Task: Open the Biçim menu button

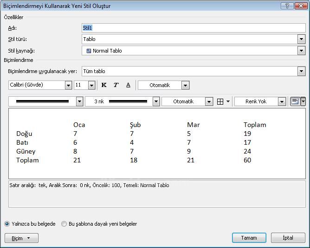Action: (21, 238)
